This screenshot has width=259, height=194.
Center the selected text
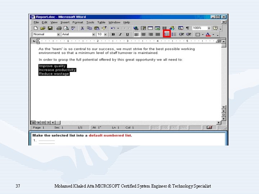144,34
